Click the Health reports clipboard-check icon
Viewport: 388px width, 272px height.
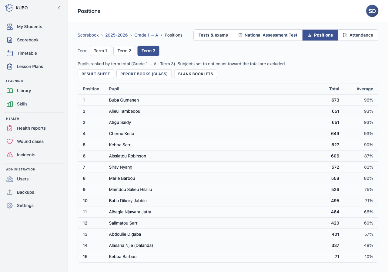tap(10, 128)
